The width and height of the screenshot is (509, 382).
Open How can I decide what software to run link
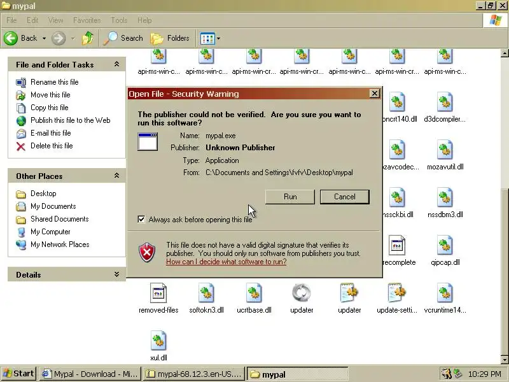(227, 262)
